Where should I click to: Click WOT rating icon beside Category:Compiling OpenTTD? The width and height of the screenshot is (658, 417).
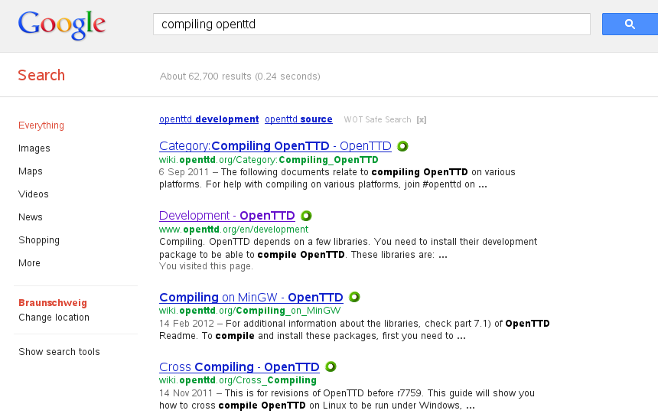coord(402,146)
